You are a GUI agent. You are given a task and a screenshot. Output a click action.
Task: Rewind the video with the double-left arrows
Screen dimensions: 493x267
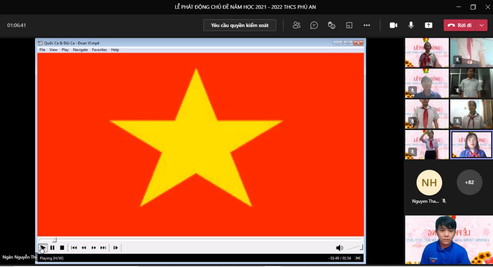pyautogui.click(x=84, y=248)
